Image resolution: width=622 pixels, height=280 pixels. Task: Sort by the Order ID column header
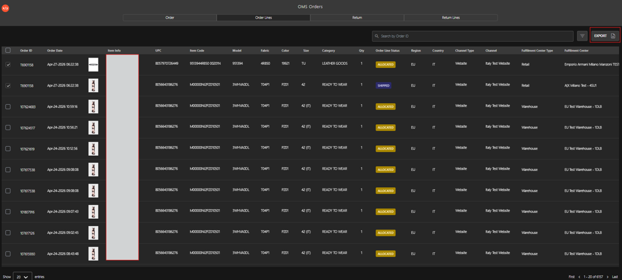pyautogui.click(x=26, y=51)
